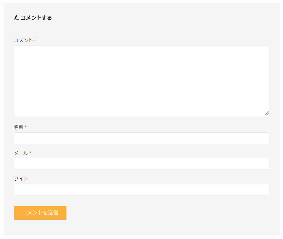Focus the large コメント text area
Screen dimensions: 283x239
pos(141,81)
